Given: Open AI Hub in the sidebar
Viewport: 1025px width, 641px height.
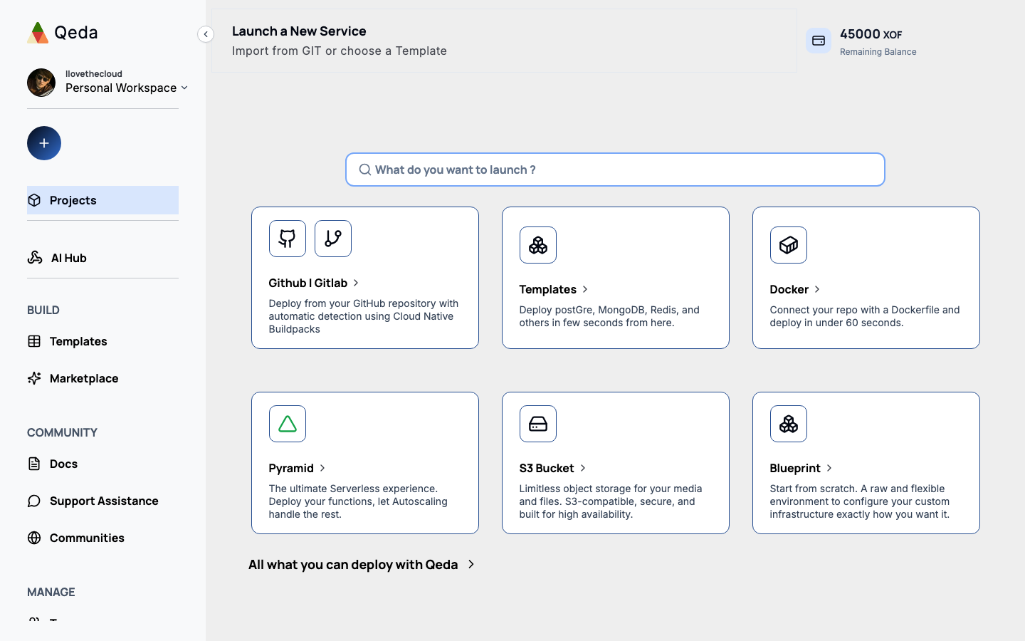Looking at the screenshot, I should pyautogui.click(x=102, y=258).
